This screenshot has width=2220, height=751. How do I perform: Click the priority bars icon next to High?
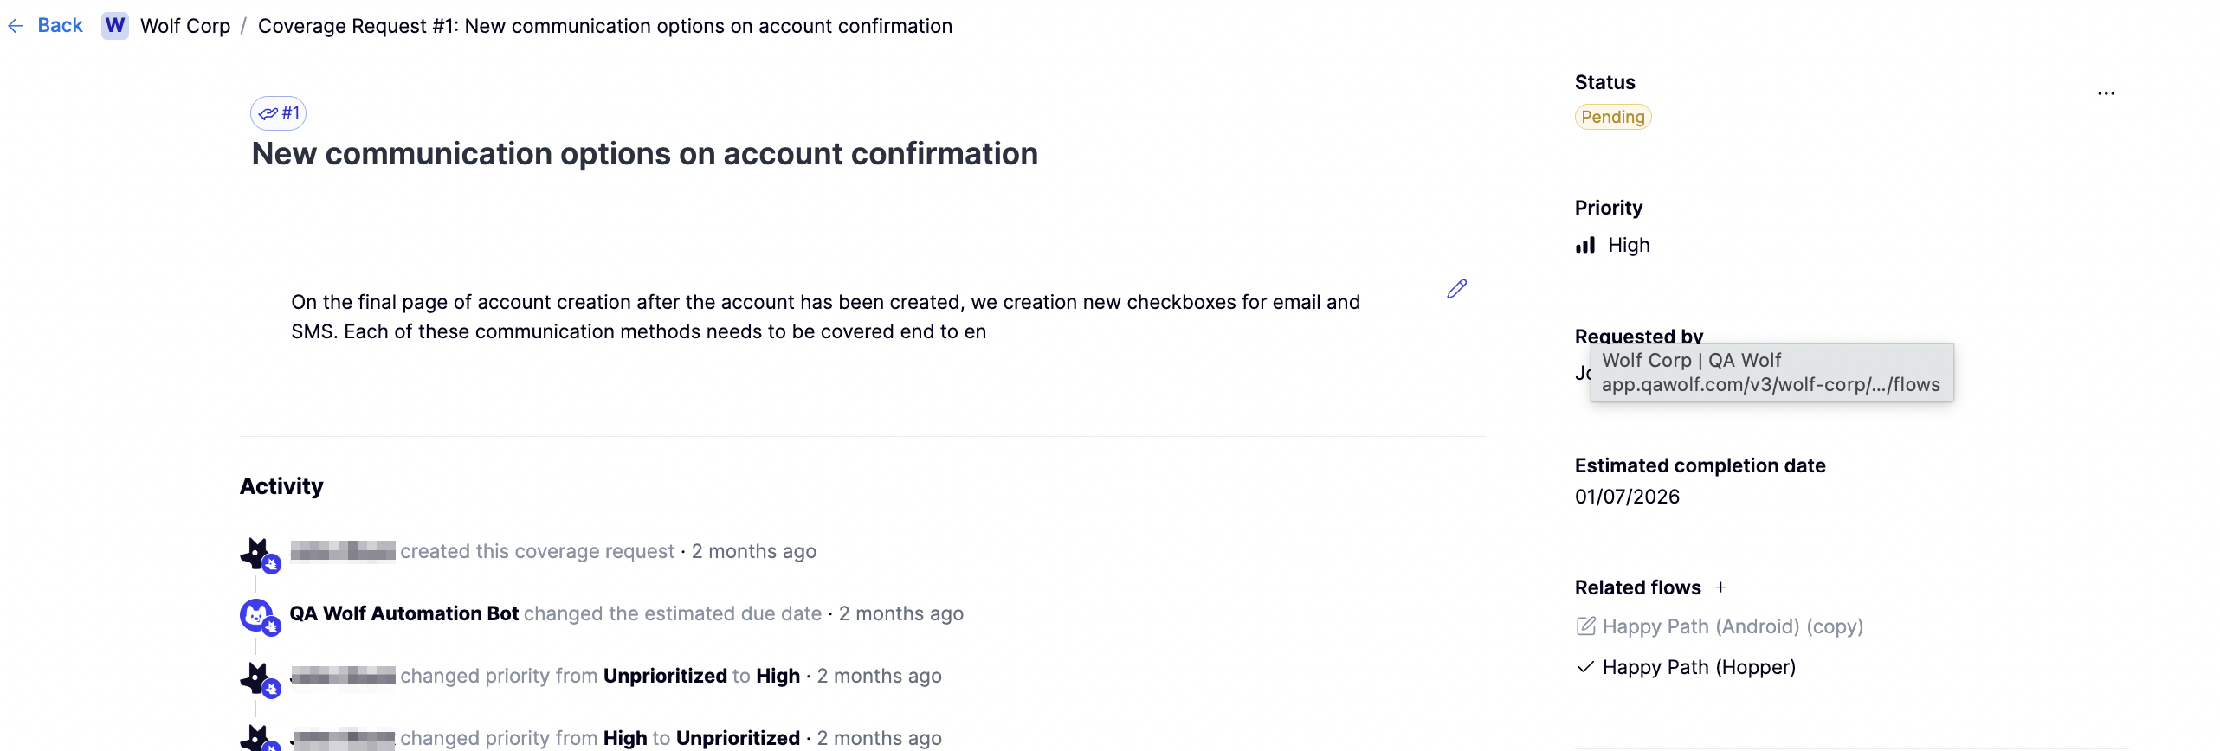[x=1585, y=246]
